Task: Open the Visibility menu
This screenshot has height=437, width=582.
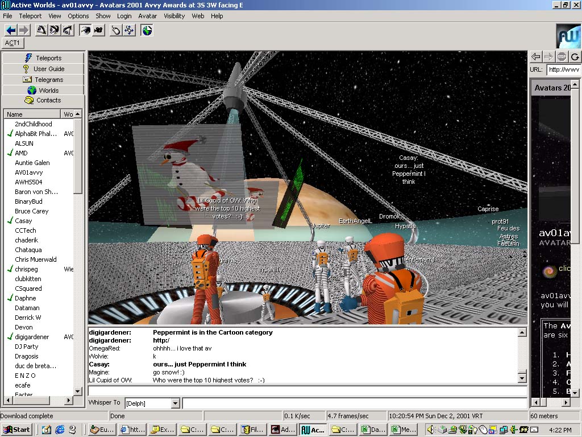Action: 174,16
